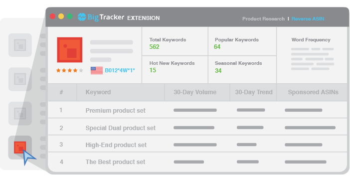Click the Total Keywords 562 count
Image resolution: width=350 pixels, height=181 pixels.
click(x=154, y=47)
